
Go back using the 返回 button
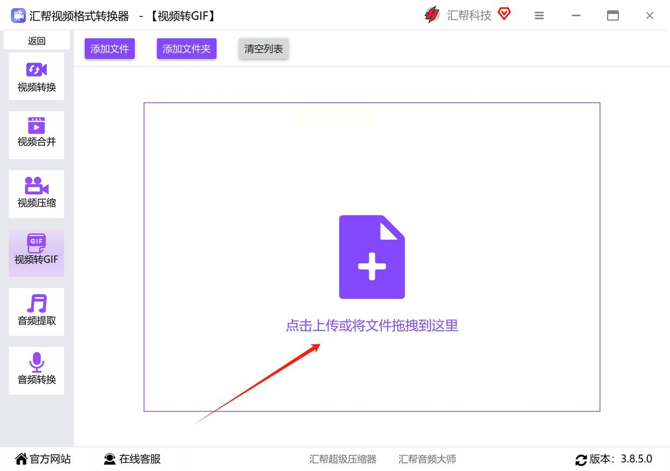coord(37,40)
